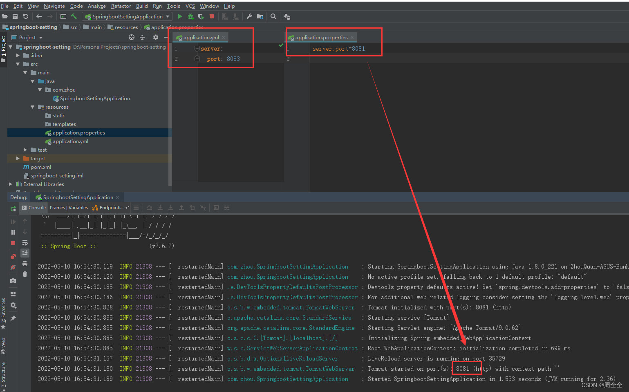Close SpringbootSettingApplication debug session tab
Viewport: 629px width, 392px height.
(118, 197)
